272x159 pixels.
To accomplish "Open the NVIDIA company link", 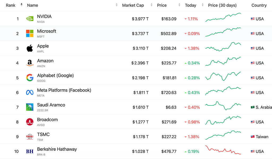I will 44,16.
